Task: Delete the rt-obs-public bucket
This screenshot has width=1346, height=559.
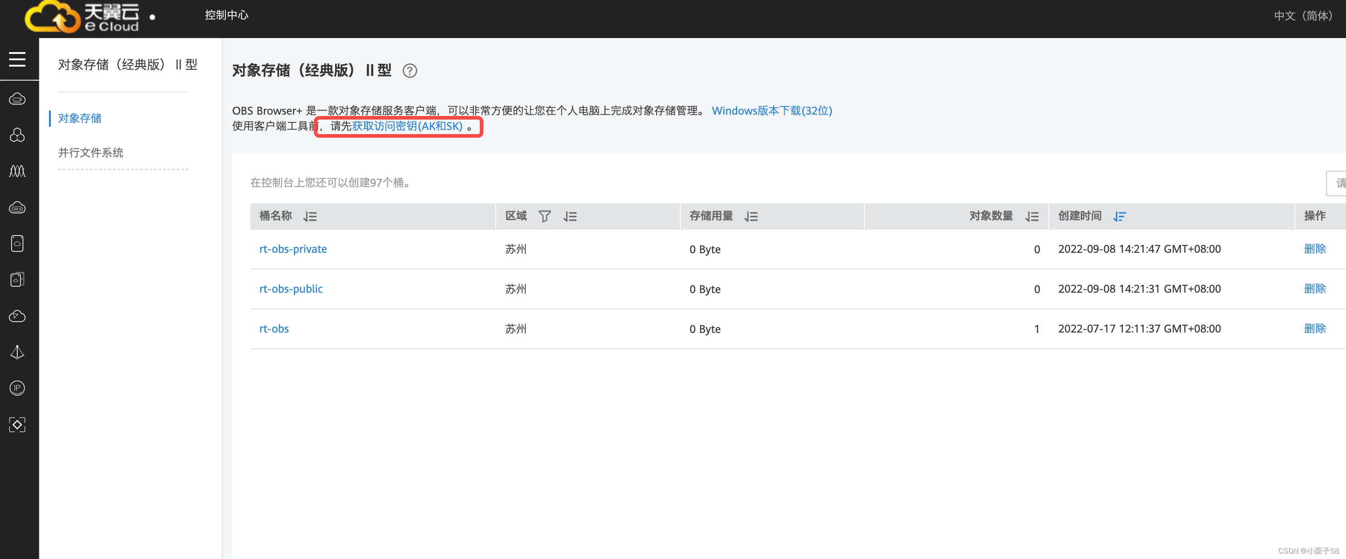Action: coord(1315,289)
